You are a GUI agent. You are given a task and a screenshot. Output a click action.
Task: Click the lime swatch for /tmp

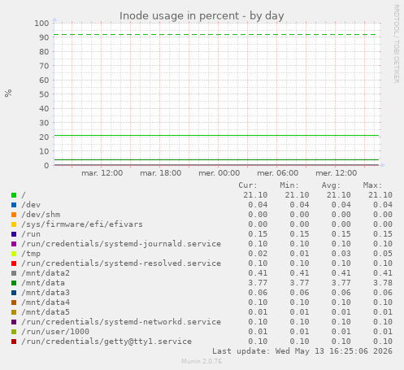click(14, 254)
